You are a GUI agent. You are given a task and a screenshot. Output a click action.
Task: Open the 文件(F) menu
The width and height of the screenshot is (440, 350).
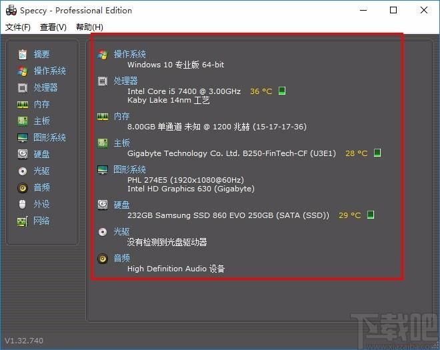tap(18, 27)
